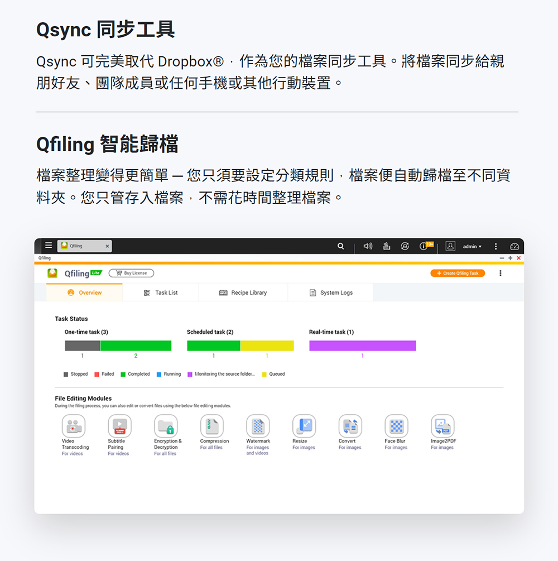The image size is (558, 561).
Task: Maximize the Qfiling window
Action: click(x=511, y=258)
